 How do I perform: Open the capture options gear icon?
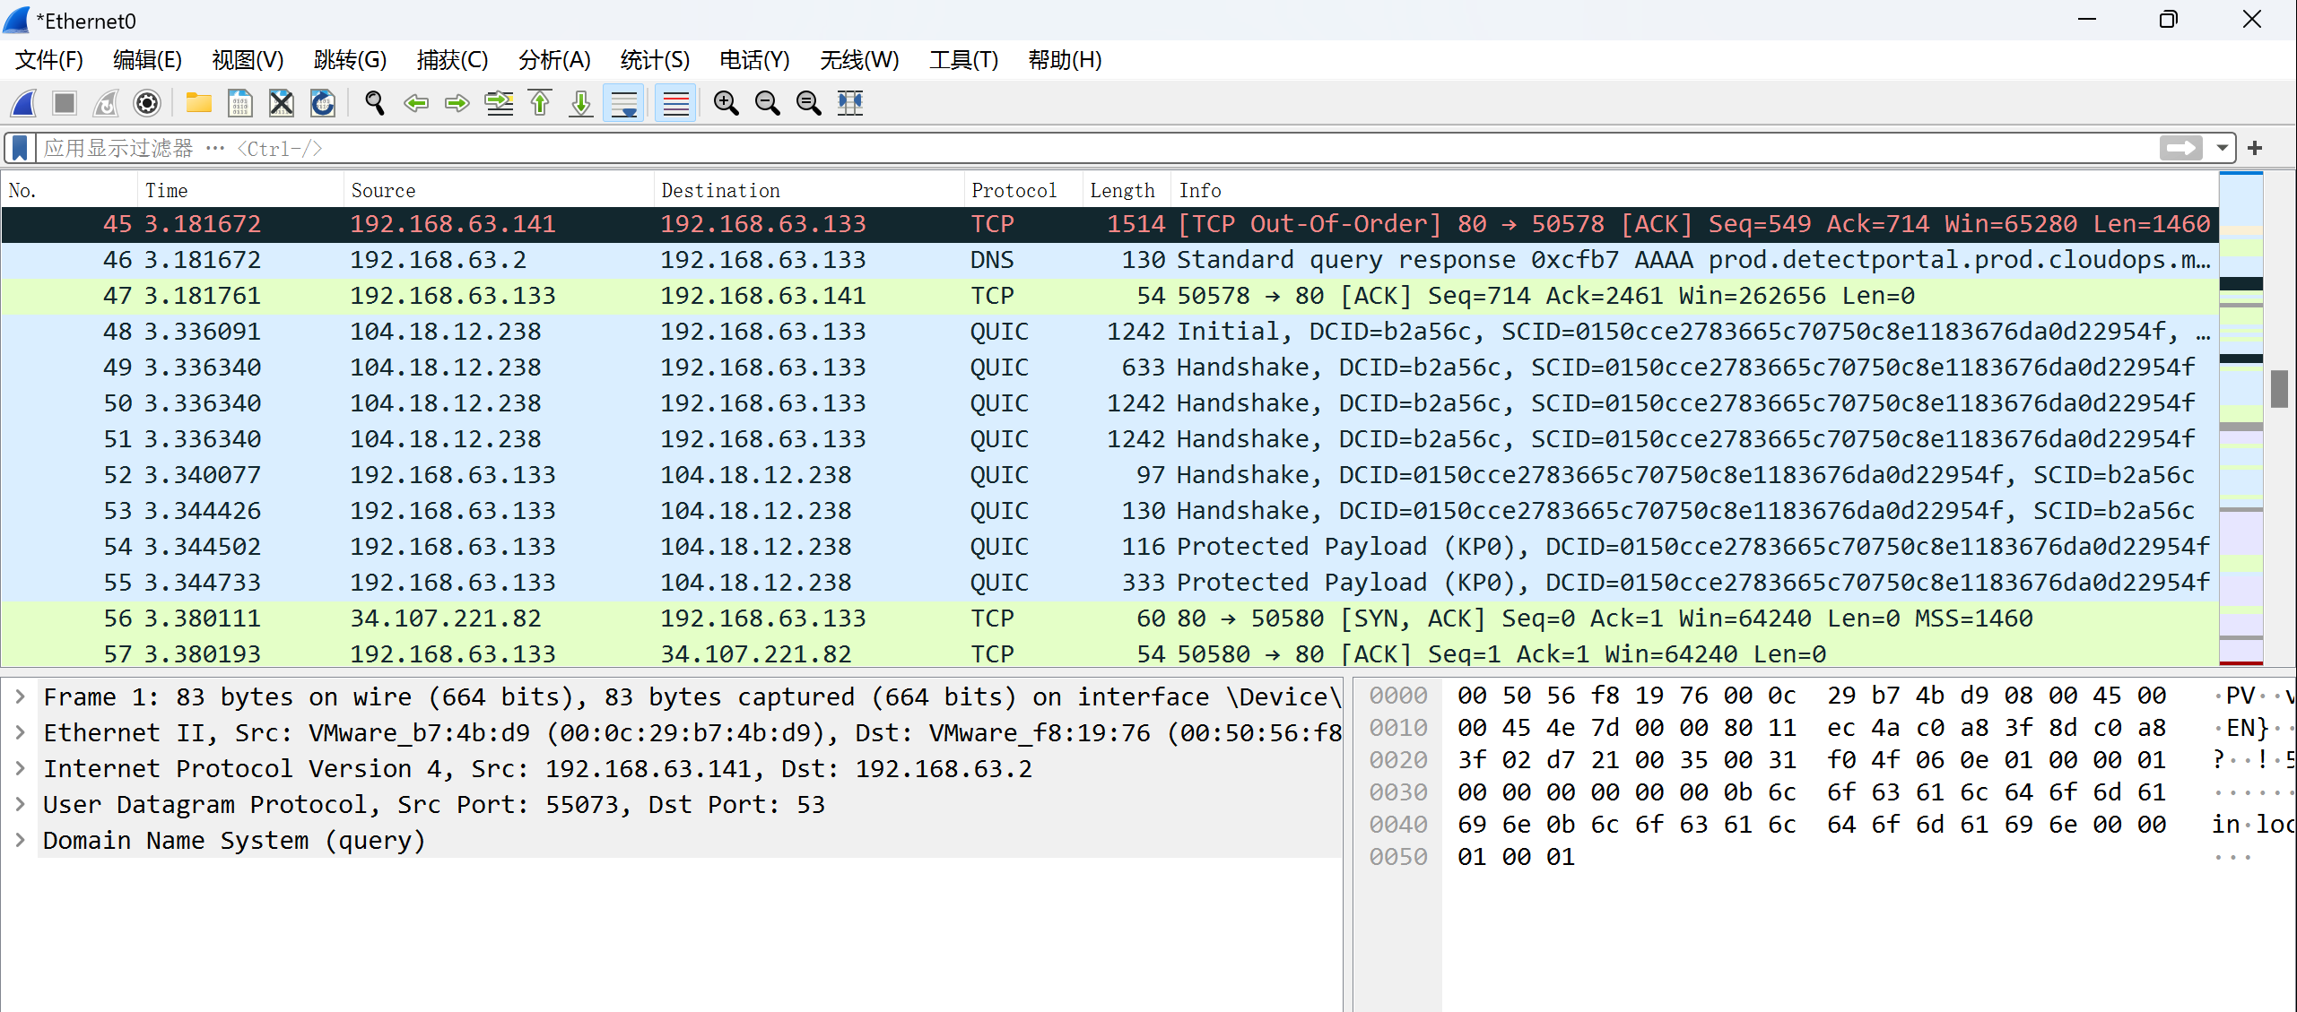coord(147,103)
